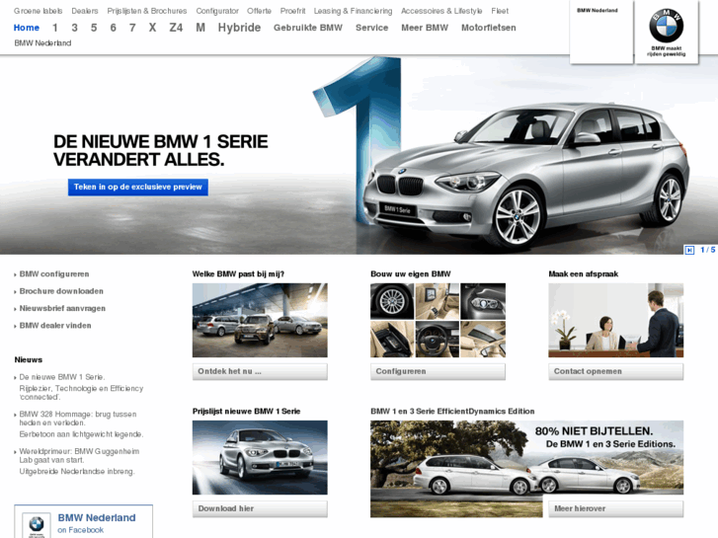Image resolution: width=718 pixels, height=538 pixels.
Task: Go to Prijslijsten & Brochures
Action: coord(147,11)
